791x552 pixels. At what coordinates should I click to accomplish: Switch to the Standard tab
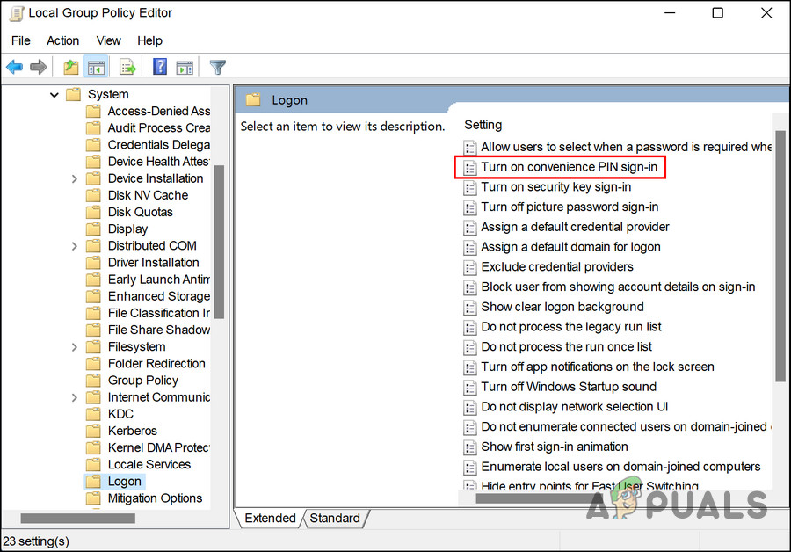click(336, 519)
